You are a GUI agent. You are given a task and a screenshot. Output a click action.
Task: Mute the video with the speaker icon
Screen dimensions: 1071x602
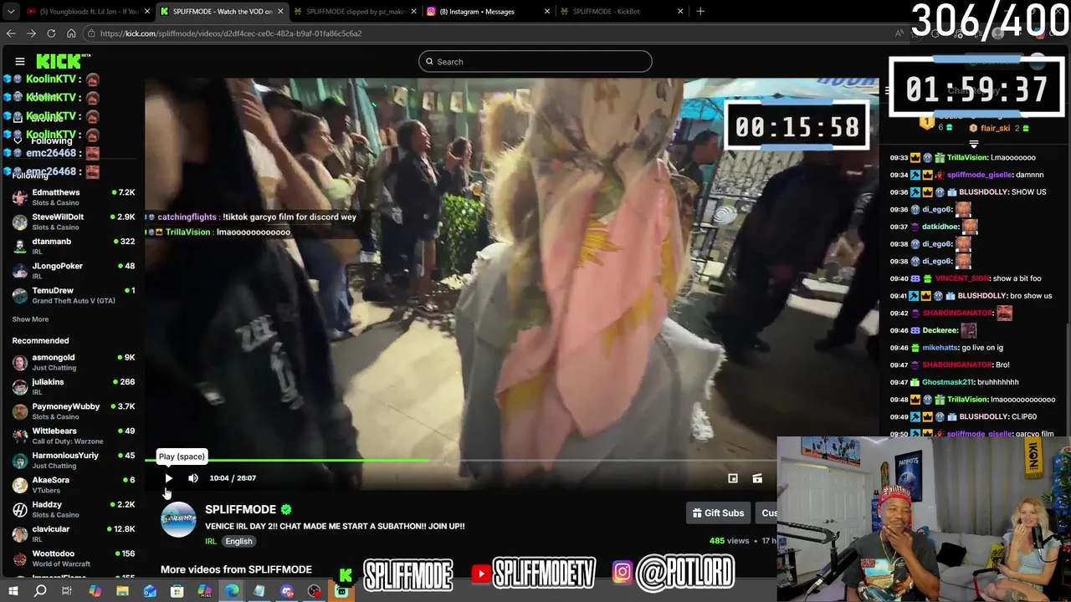(x=193, y=478)
